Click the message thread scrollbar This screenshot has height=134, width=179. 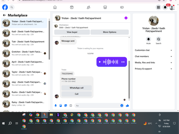129,80
